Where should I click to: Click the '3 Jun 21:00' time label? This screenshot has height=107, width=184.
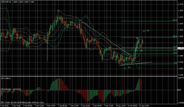39,106
